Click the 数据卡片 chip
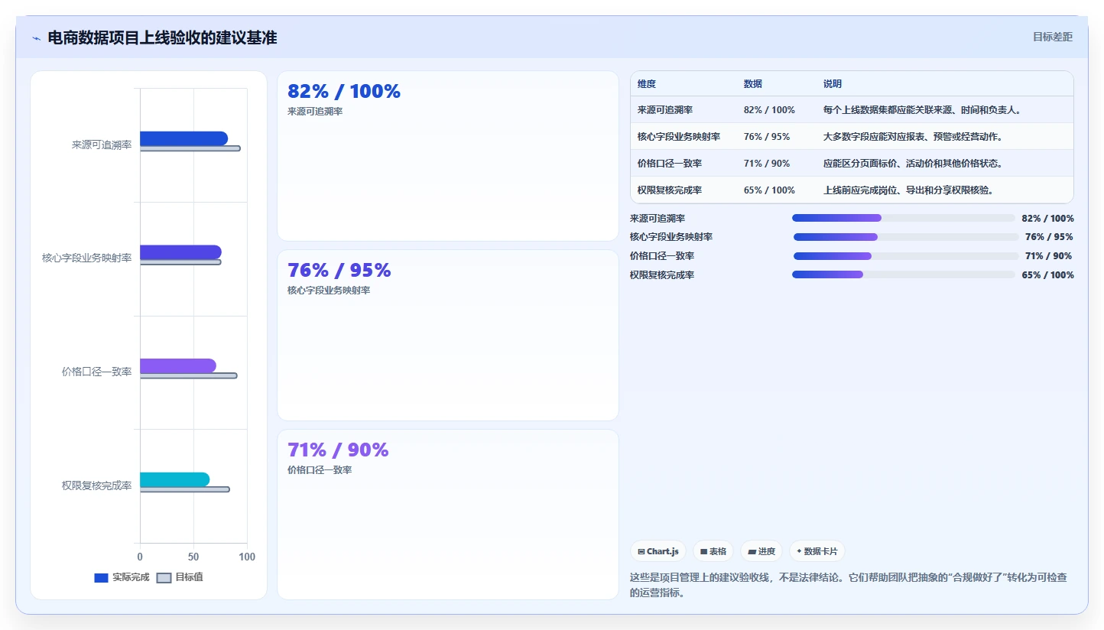Image resolution: width=1104 pixels, height=630 pixels. [817, 551]
